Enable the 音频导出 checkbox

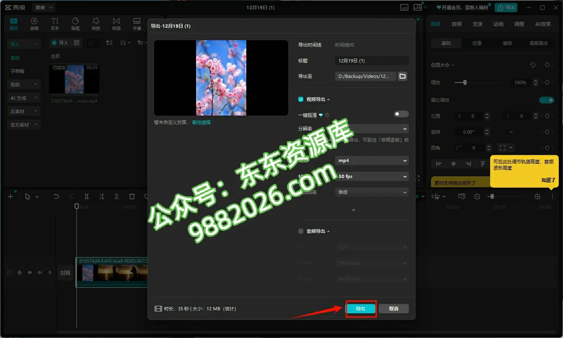(301, 231)
